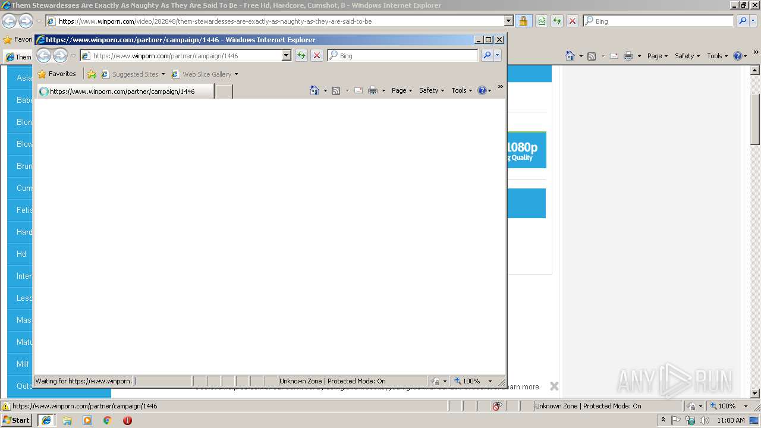Open Page menu in popup window
Viewport: 761px width, 428px height.
click(402, 90)
